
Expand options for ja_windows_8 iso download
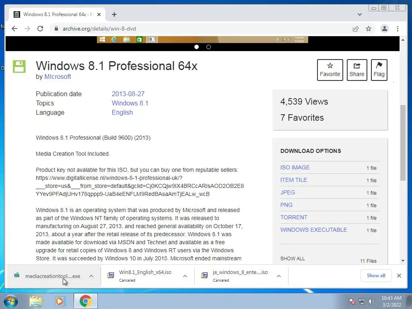coord(279,276)
